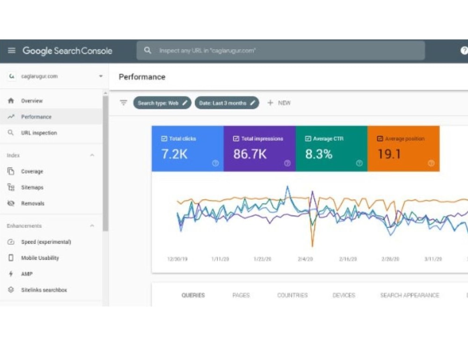Open help icon on Average position card
This screenshot has width=468, height=351.
pyautogui.click(x=431, y=163)
